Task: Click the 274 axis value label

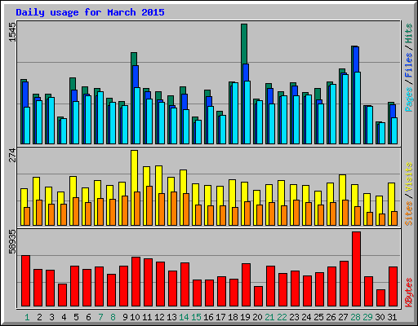Action: click(x=12, y=155)
